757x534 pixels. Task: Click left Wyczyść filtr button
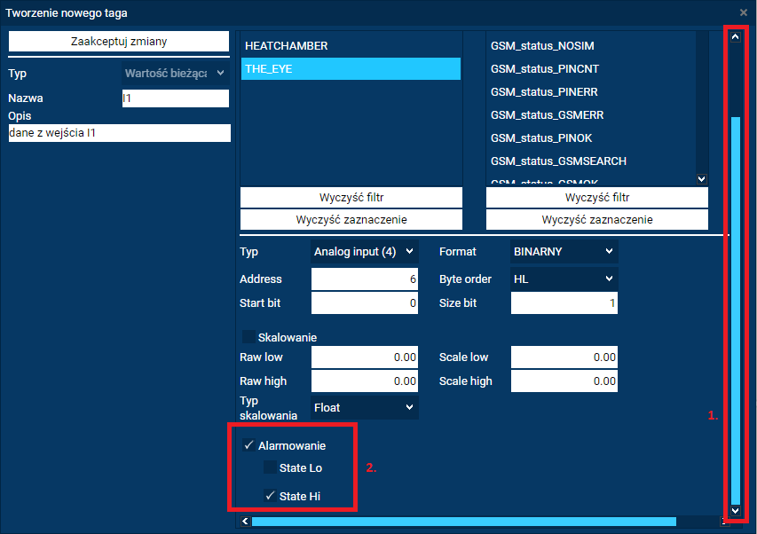pos(351,197)
